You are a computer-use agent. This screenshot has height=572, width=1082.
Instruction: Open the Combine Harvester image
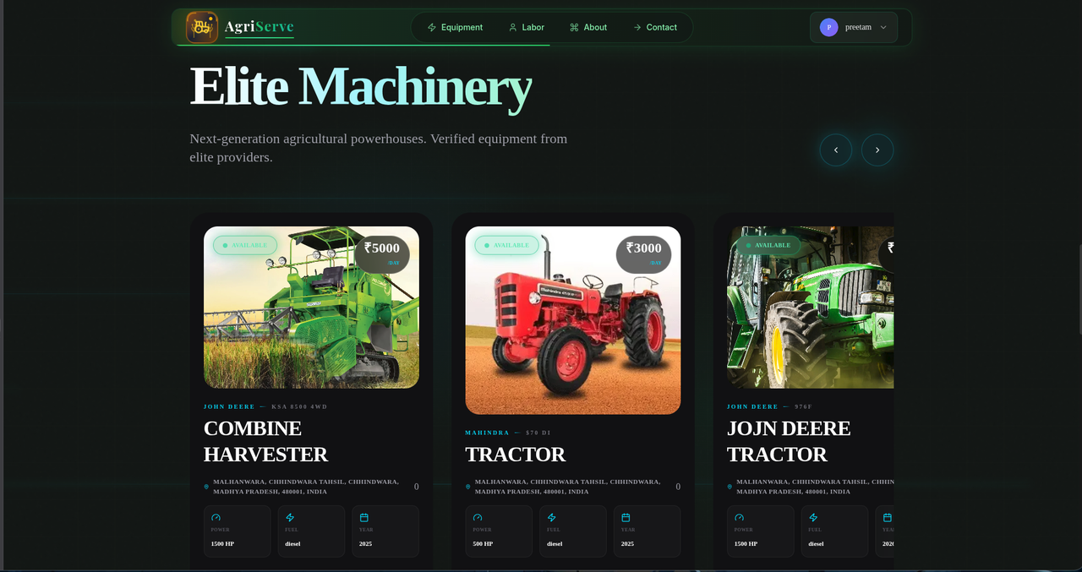point(311,308)
